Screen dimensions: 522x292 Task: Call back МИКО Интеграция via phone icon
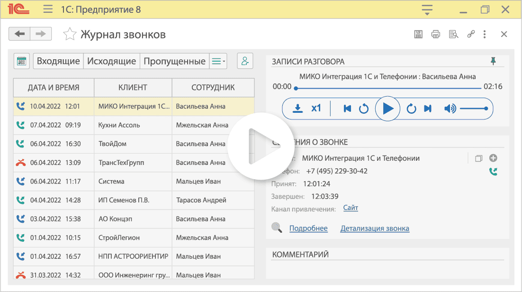pyautogui.click(x=494, y=172)
